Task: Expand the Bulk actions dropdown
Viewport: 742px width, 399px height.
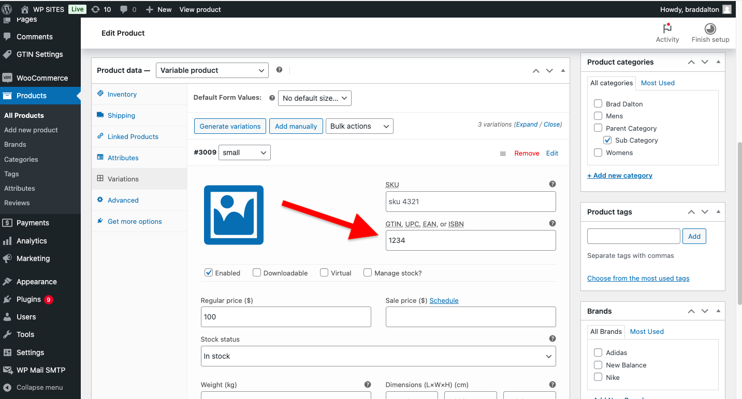Action: point(359,126)
